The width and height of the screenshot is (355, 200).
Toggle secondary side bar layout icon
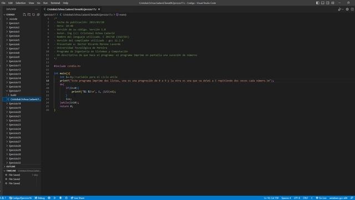(328, 3)
